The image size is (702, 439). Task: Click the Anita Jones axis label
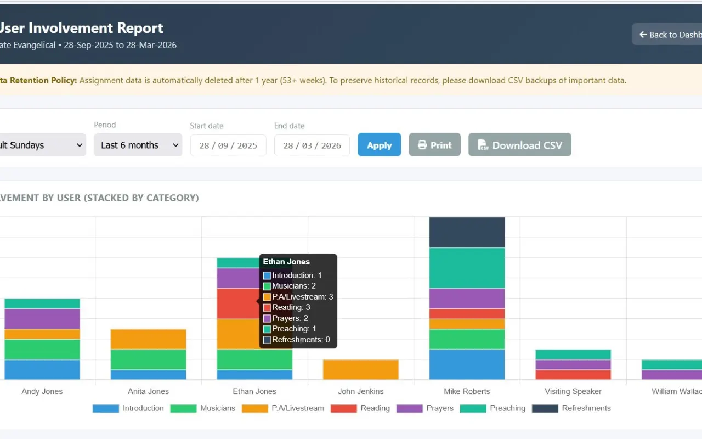click(x=149, y=391)
